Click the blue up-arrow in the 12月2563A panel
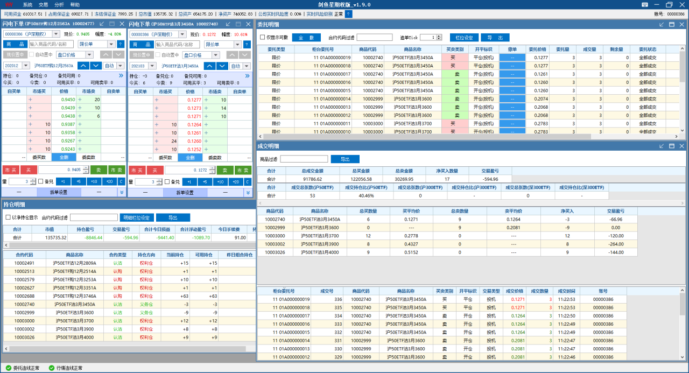This screenshot has width=689, height=373. tap(83, 66)
